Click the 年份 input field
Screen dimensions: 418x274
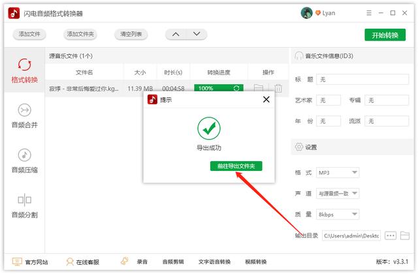329,121
